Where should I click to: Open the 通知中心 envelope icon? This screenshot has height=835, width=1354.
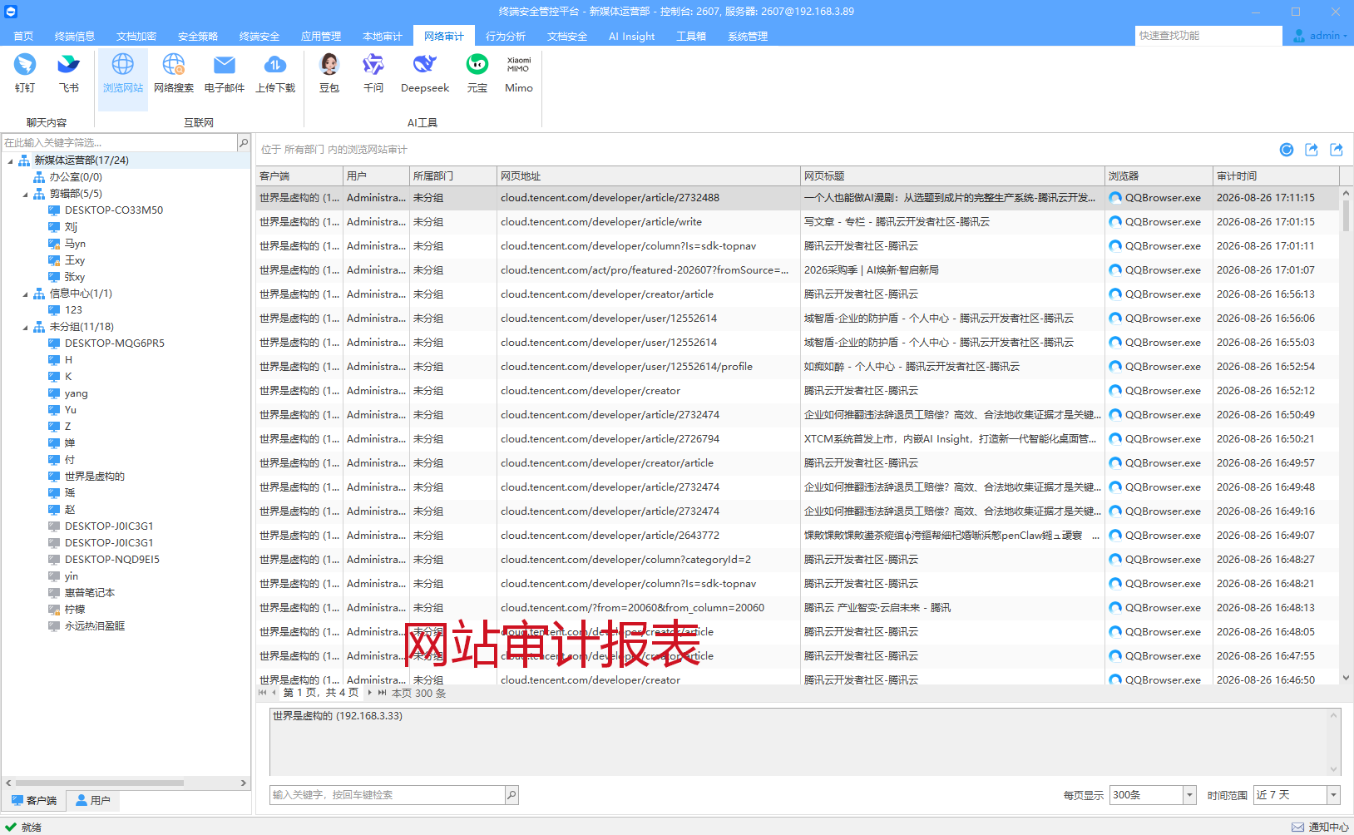point(1297,828)
